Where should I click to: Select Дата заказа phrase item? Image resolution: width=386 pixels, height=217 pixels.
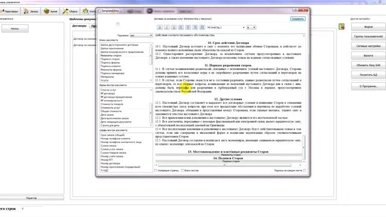coord(107,115)
